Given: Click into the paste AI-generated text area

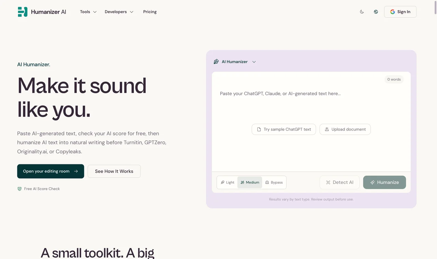Looking at the screenshot, I should (x=311, y=121).
